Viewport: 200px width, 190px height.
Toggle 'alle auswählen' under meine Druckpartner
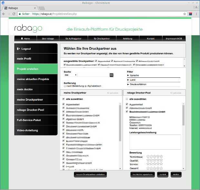[x=64, y=99]
